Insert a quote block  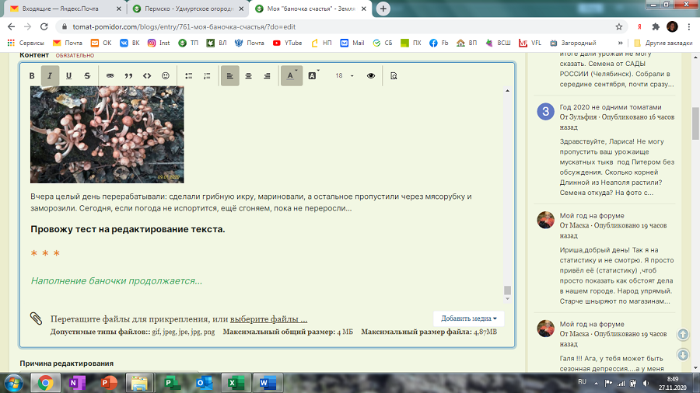click(128, 76)
